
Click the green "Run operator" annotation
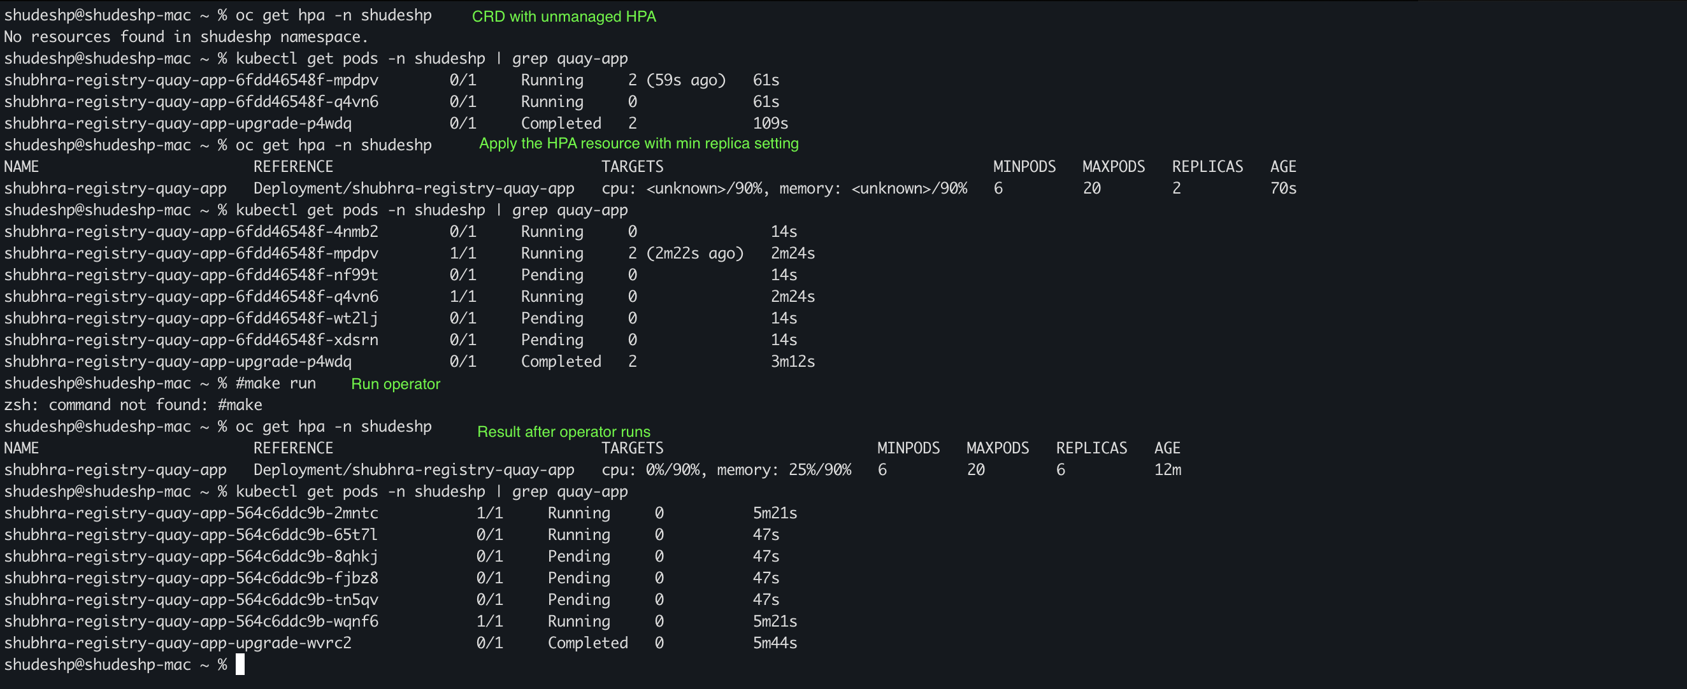click(395, 384)
